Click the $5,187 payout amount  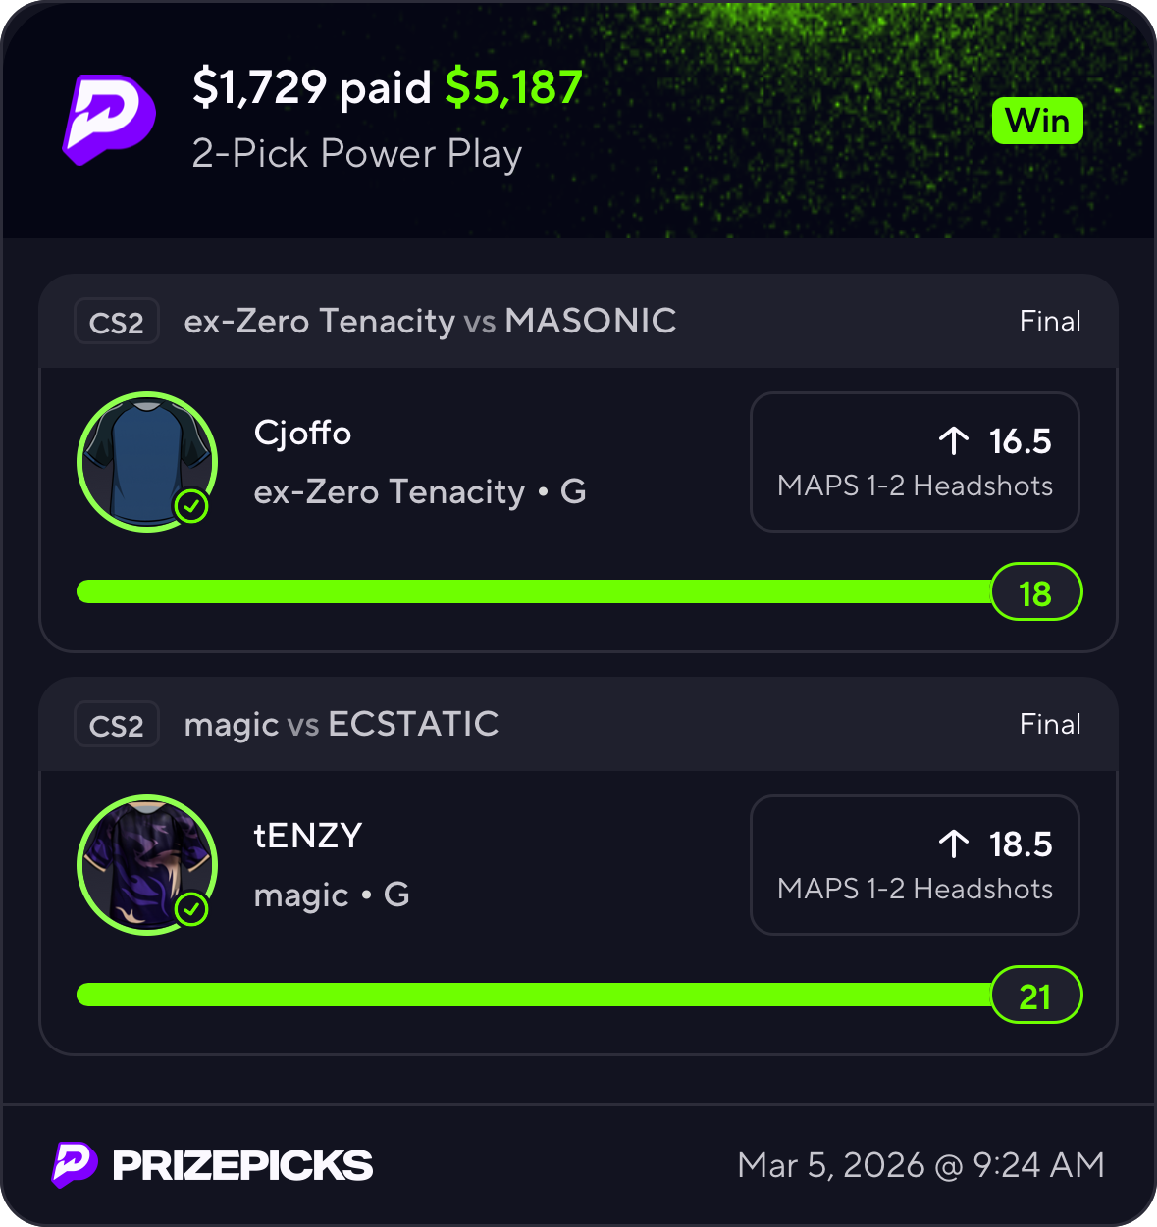[x=513, y=87]
